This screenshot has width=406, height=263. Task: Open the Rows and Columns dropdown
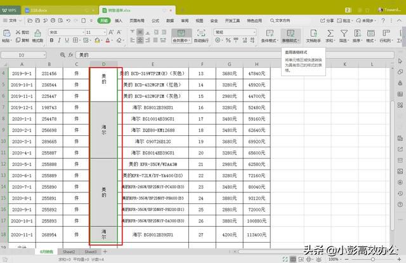click(386, 36)
